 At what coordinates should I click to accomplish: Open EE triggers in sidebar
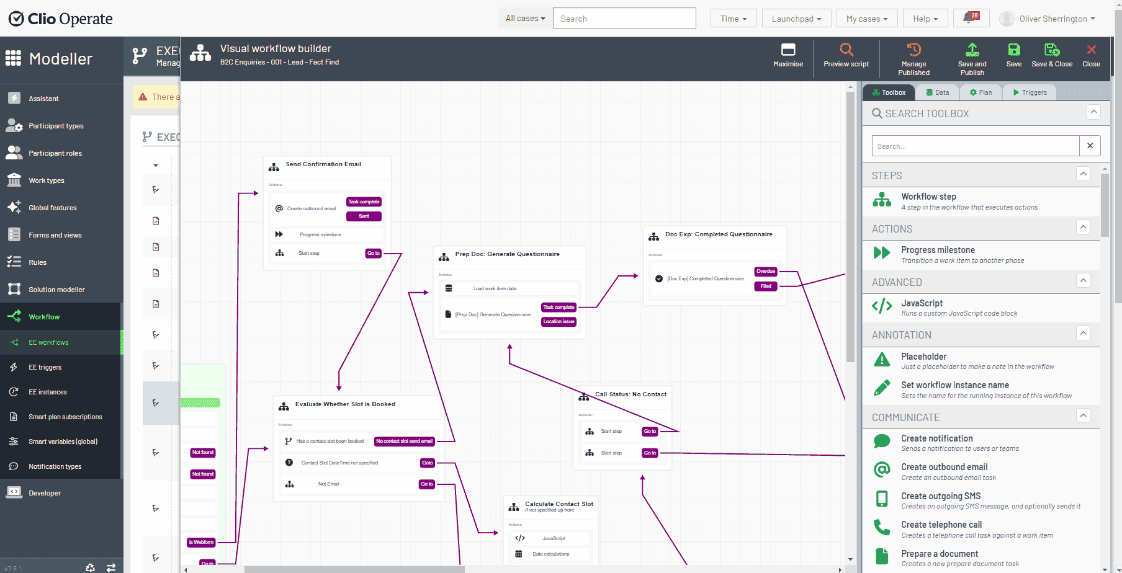[x=45, y=367]
